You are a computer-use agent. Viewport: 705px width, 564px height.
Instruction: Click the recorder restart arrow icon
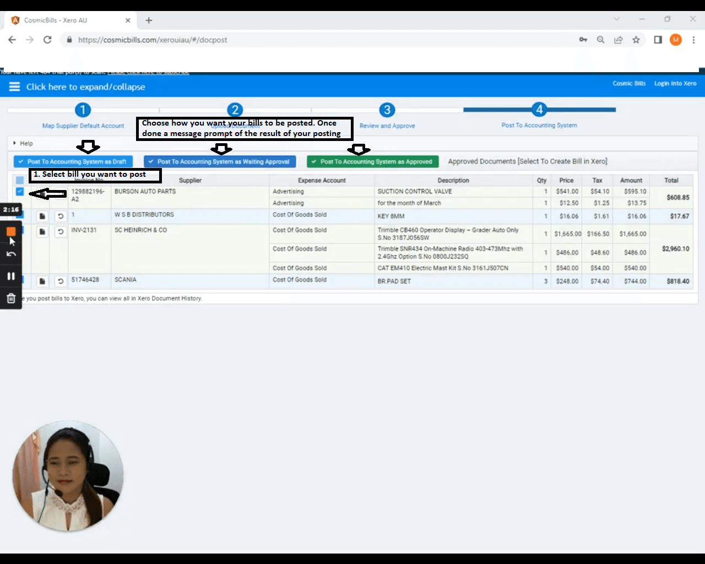pos(11,254)
